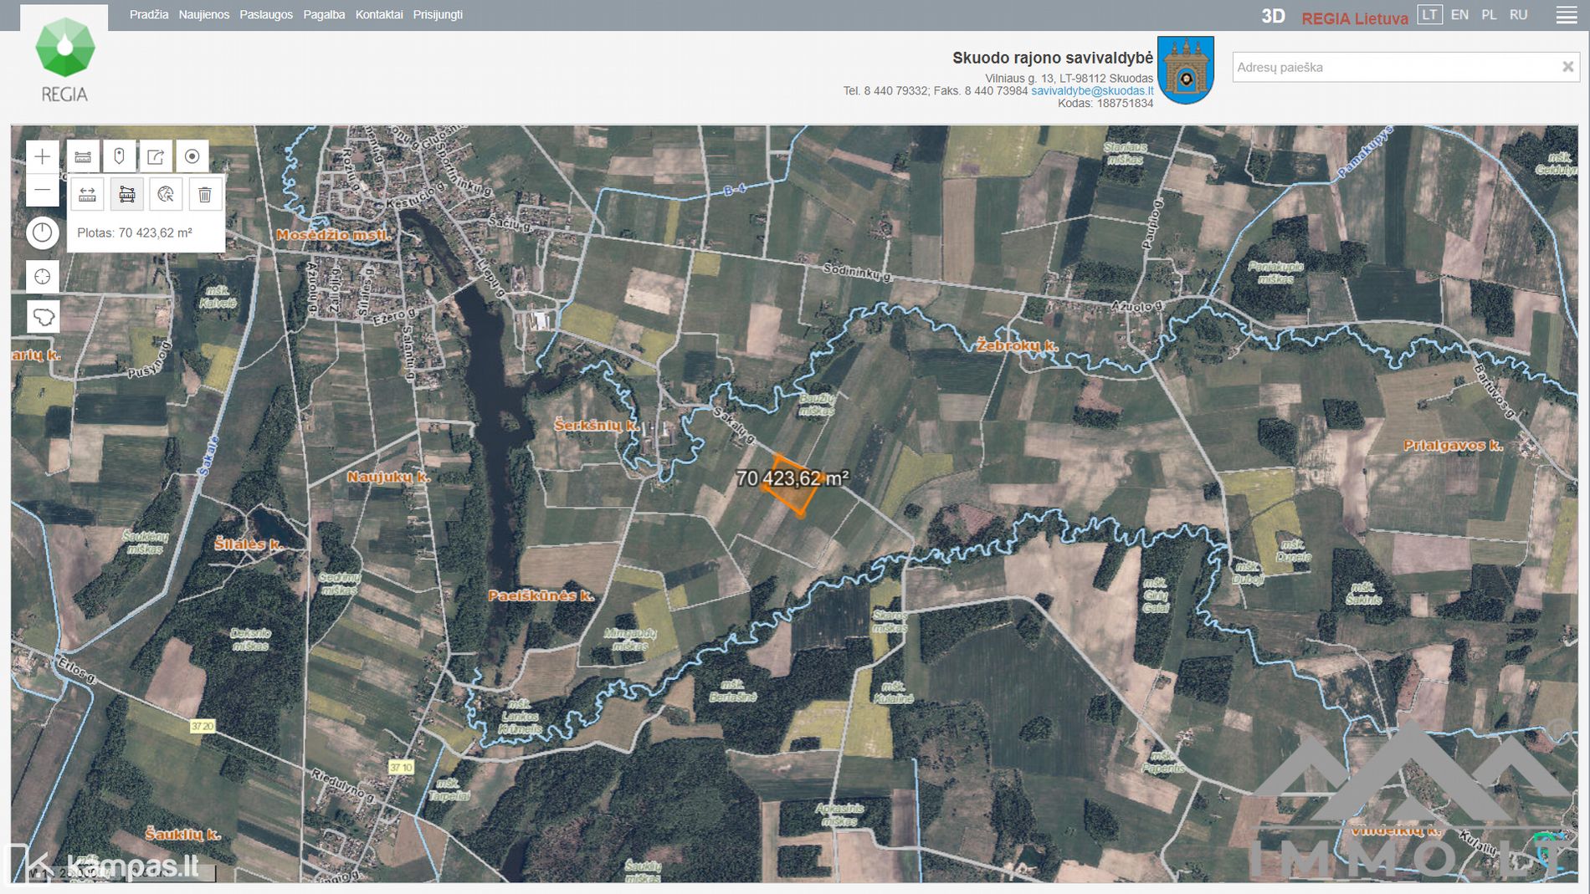Select the distance measuring tool
Viewport: 1590px width, 894px height.
coord(87,195)
